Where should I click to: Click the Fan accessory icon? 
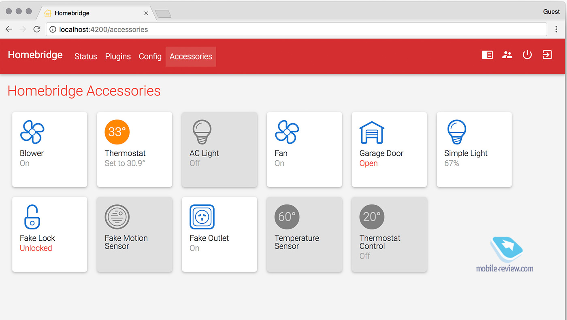(x=287, y=132)
